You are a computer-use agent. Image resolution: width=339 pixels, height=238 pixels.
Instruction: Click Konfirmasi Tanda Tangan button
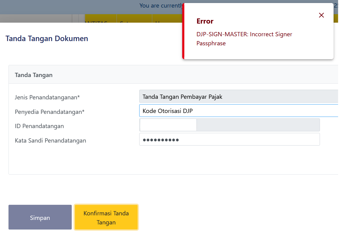pyautogui.click(x=106, y=217)
